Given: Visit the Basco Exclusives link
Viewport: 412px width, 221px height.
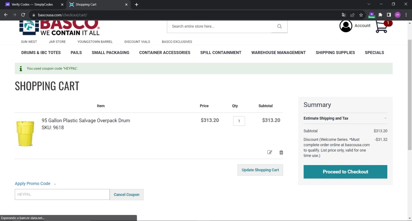Looking at the screenshot, I should [177, 42].
